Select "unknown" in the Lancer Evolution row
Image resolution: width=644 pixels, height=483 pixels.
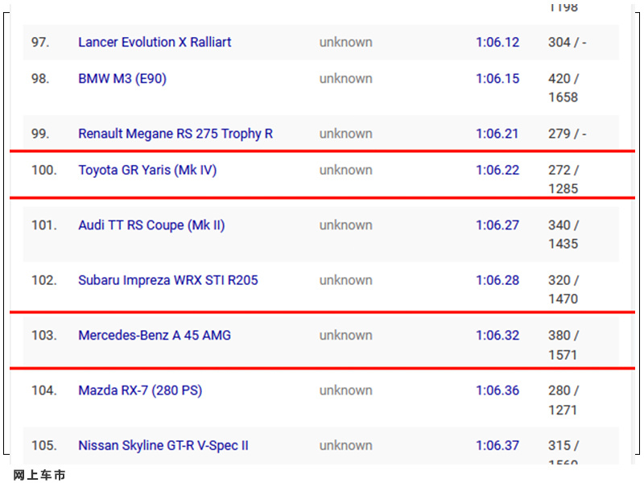[x=346, y=43]
